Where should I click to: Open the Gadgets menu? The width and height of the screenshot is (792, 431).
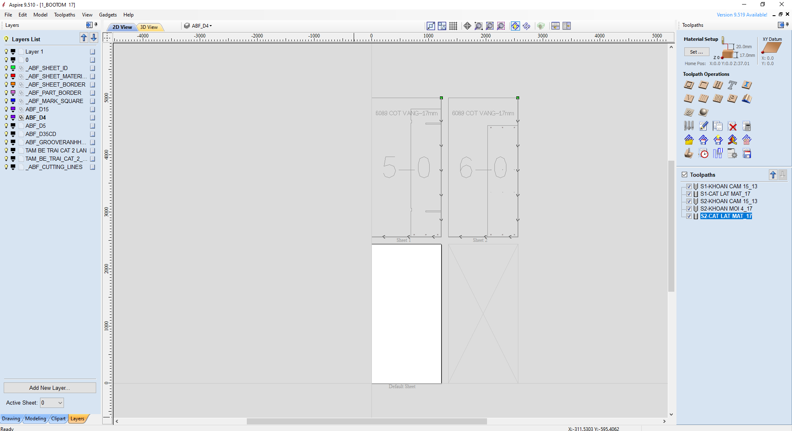coord(108,15)
